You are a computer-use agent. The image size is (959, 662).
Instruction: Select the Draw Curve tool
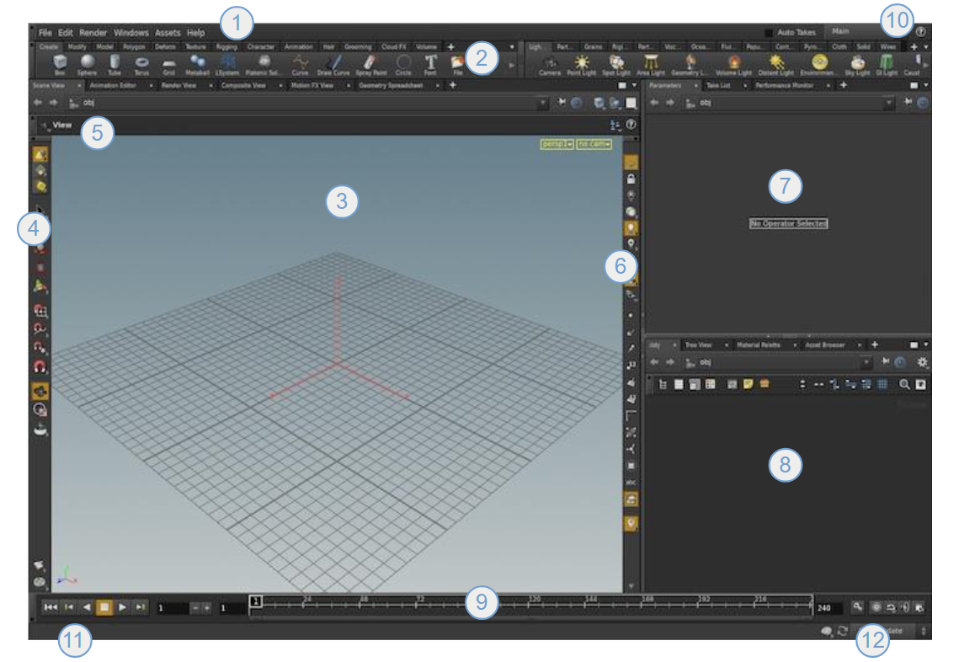(333, 64)
